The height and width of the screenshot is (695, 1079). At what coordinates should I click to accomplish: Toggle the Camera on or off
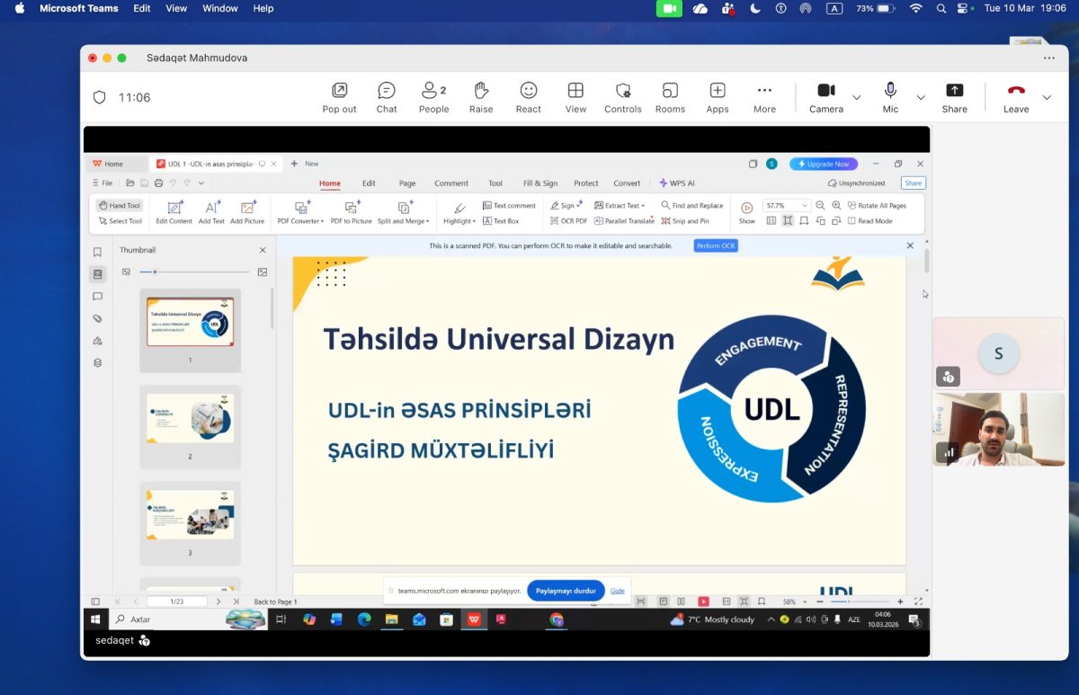[x=825, y=97]
